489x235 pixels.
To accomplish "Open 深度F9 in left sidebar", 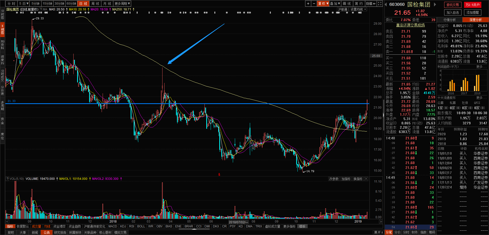I will click(x=2, y=60).
